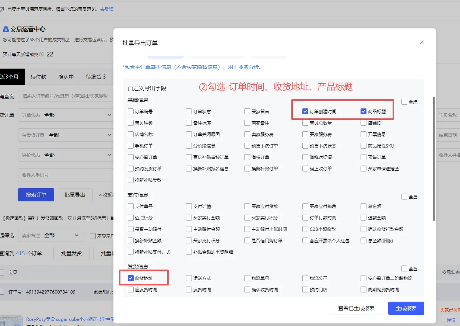This screenshot has height=326, width=460.
Task: Open 查看已生成报表 list
Action: click(356, 308)
